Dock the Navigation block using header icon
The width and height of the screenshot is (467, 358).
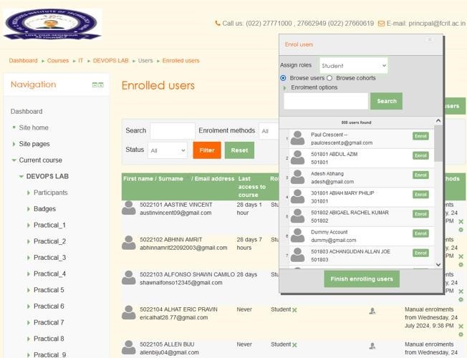(x=101, y=85)
